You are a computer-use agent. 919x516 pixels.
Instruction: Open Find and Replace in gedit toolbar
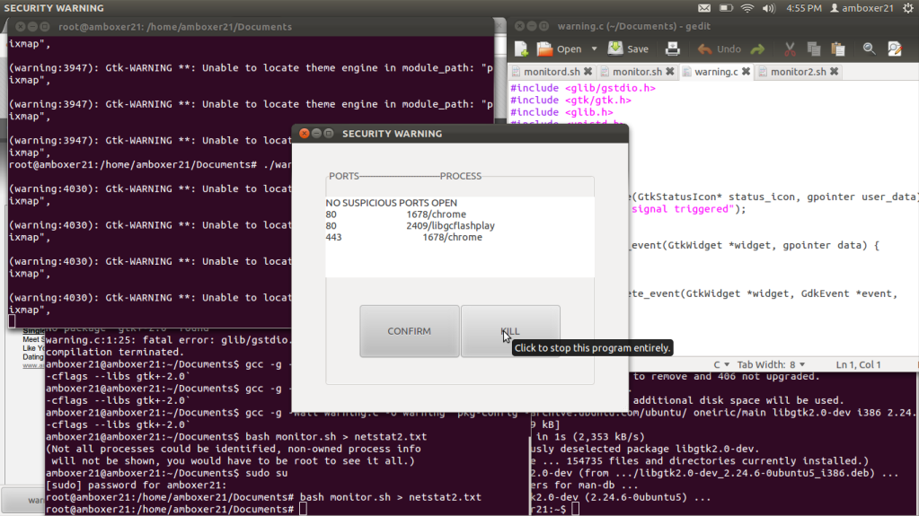click(x=895, y=49)
